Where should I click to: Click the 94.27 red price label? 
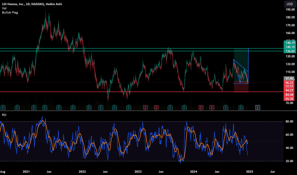(289, 90)
